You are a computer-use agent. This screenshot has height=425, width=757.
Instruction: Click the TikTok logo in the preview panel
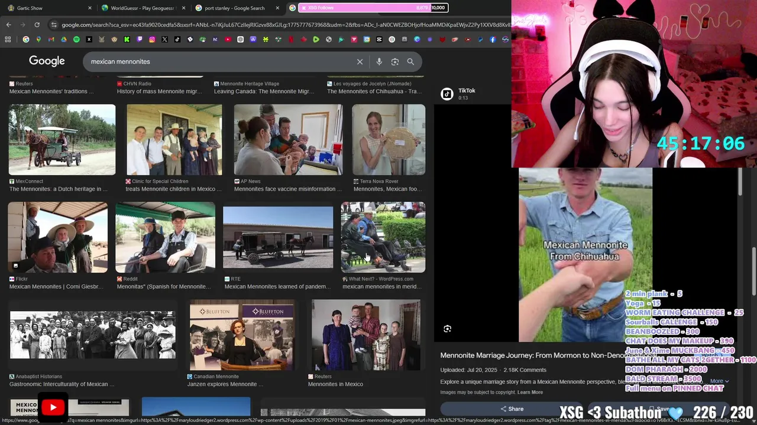point(447,94)
